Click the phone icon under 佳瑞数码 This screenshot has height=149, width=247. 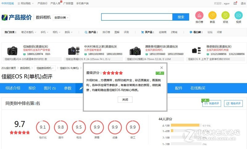(x=24, y=54)
